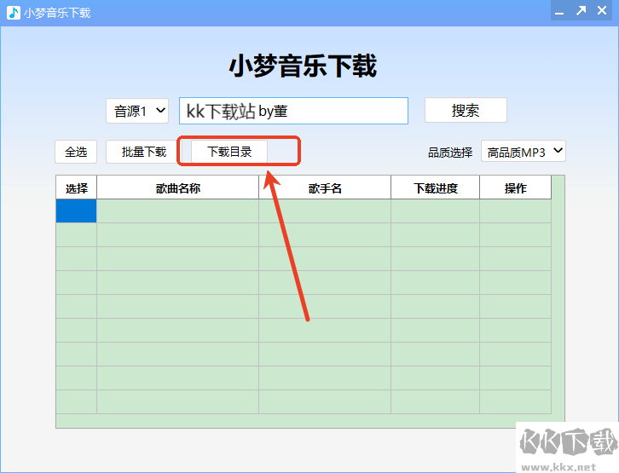Start 批量下载 batch download

click(x=143, y=152)
